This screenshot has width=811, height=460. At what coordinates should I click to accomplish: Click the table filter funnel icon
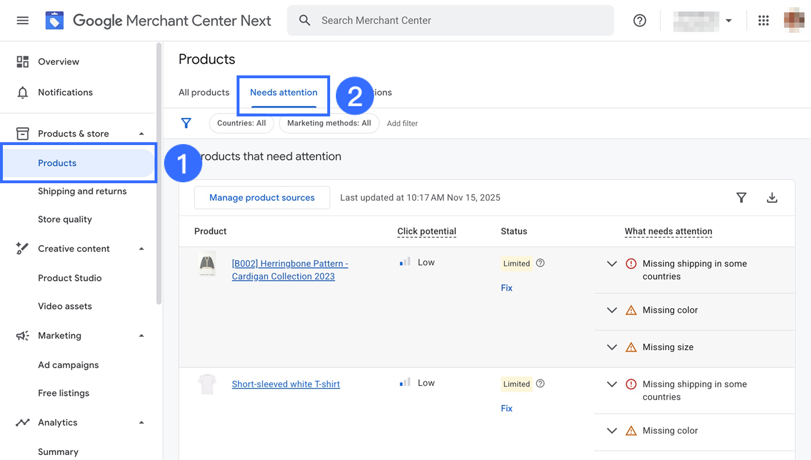pyautogui.click(x=741, y=198)
